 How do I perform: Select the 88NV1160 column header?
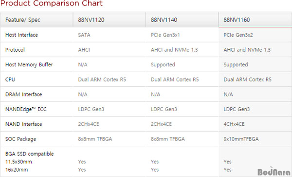[x=255, y=20]
